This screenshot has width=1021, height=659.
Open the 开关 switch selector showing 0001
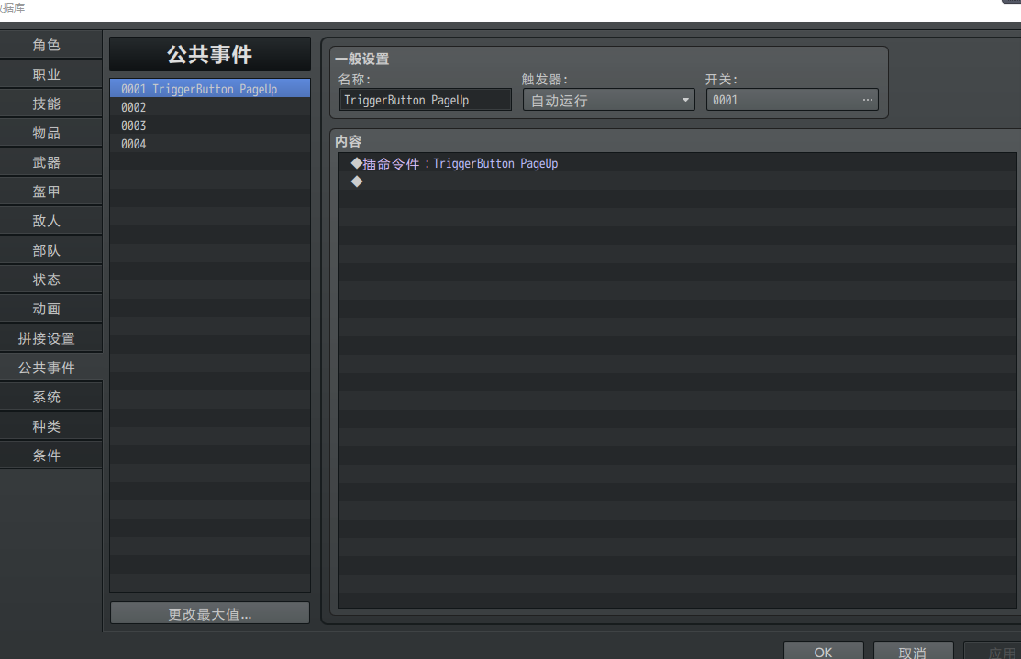click(x=793, y=100)
